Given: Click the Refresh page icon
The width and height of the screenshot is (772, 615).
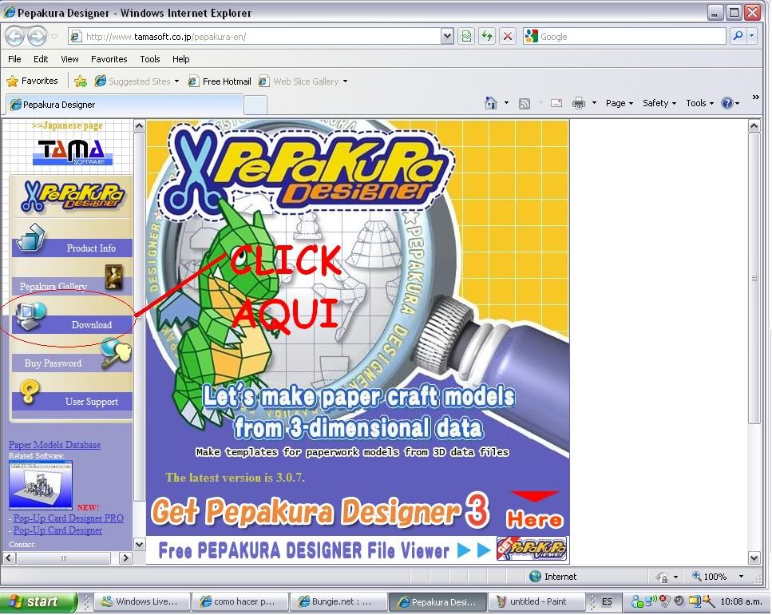Looking at the screenshot, I should [486, 36].
